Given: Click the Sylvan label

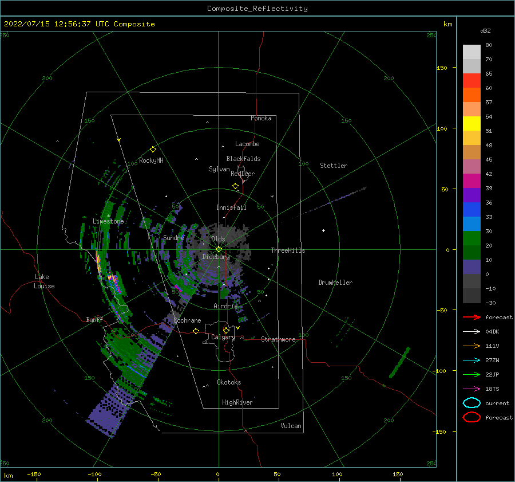Looking at the screenshot, I should (219, 169).
